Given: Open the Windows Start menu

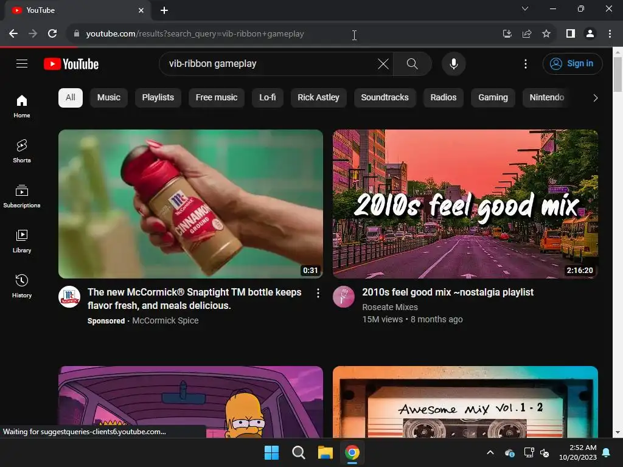Looking at the screenshot, I should click(272, 452).
